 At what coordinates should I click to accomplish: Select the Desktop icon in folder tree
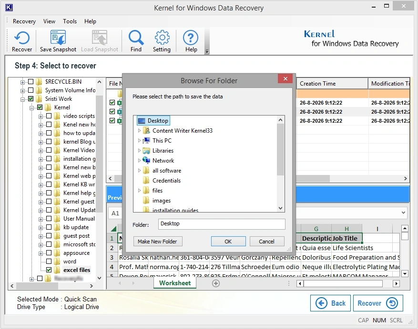pyautogui.click(x=141, y=121)
